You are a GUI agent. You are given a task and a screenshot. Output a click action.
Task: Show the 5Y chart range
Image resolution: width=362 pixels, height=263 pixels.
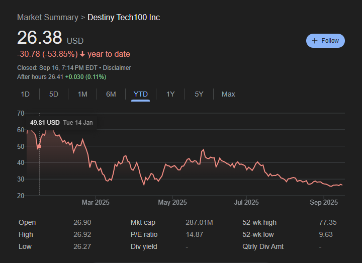[x=199, y=94]
